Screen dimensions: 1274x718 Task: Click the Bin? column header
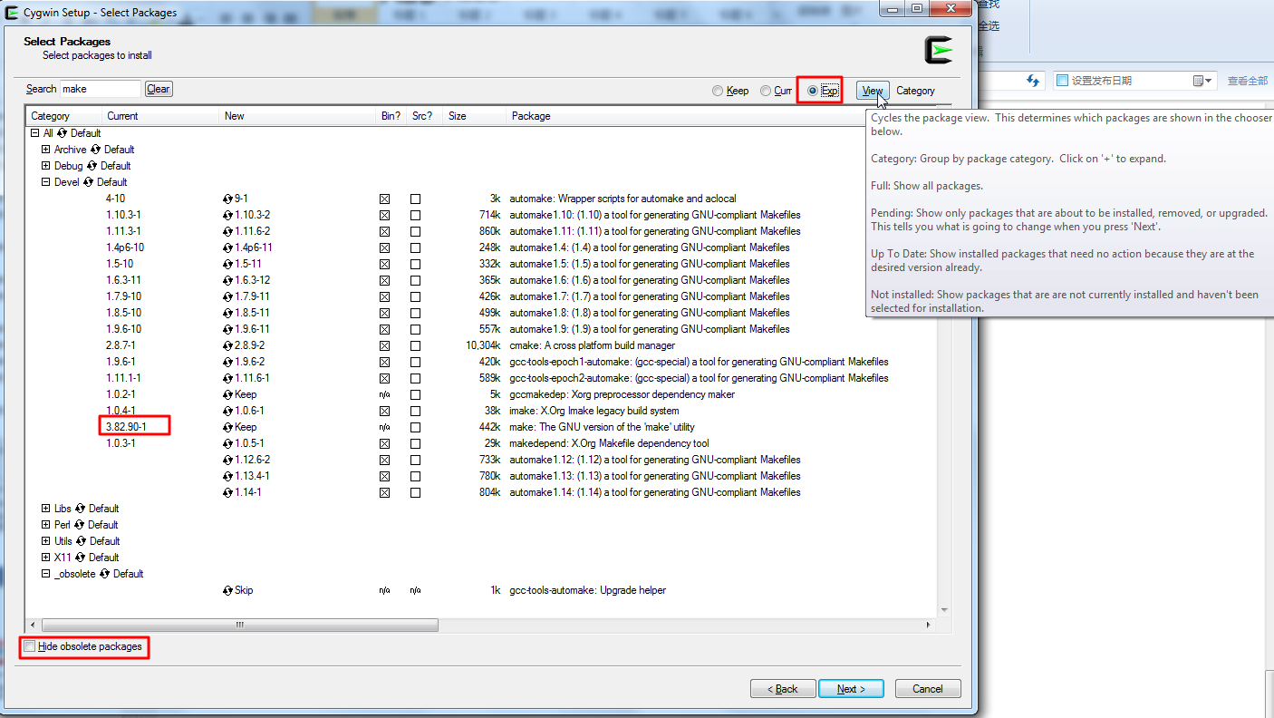click(392, 116)
